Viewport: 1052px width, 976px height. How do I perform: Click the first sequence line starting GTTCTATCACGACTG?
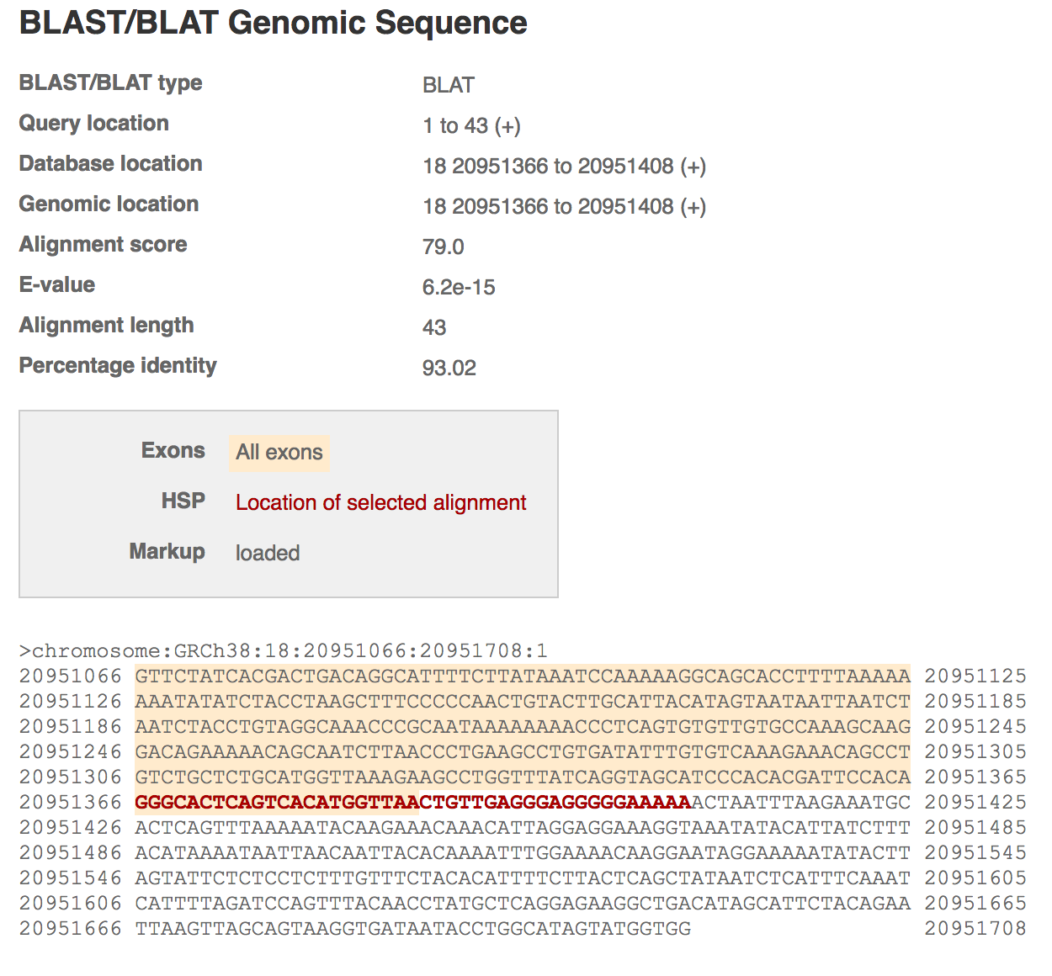pyautogui.click(x=523, y=676)
